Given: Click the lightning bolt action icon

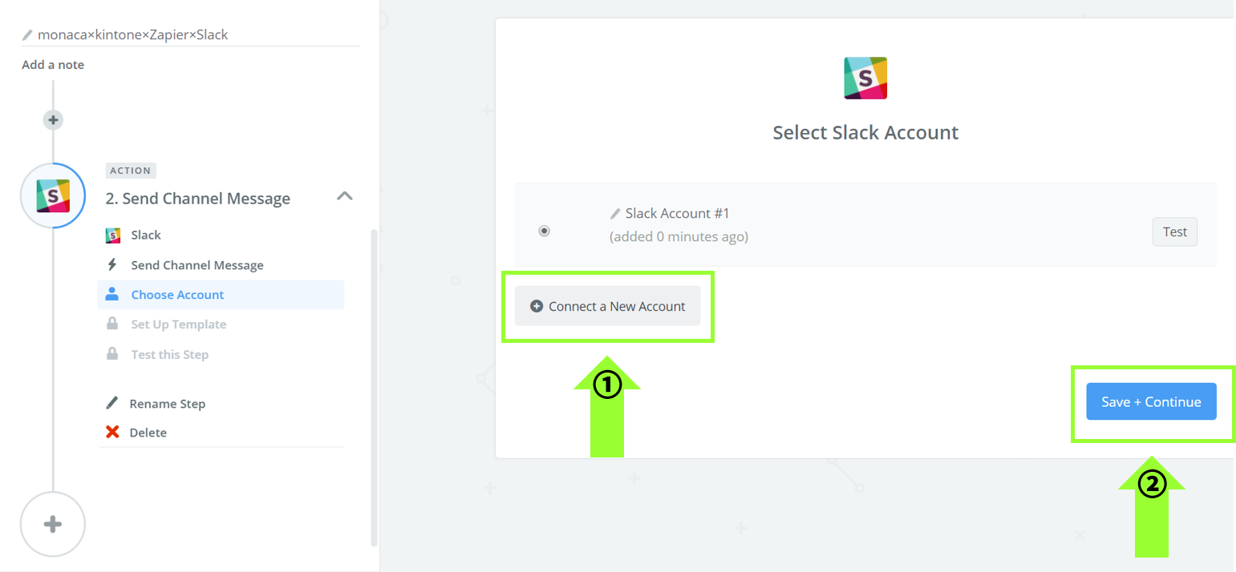Looking at the screenshot, I should (113, 265).
